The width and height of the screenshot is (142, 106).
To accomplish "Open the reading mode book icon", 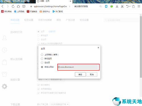I will tap(24, 7).
